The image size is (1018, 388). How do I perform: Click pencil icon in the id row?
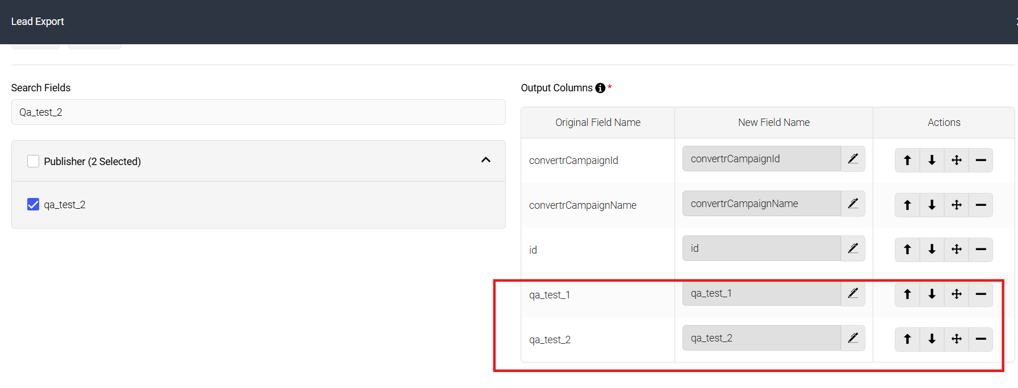point(853,248)
